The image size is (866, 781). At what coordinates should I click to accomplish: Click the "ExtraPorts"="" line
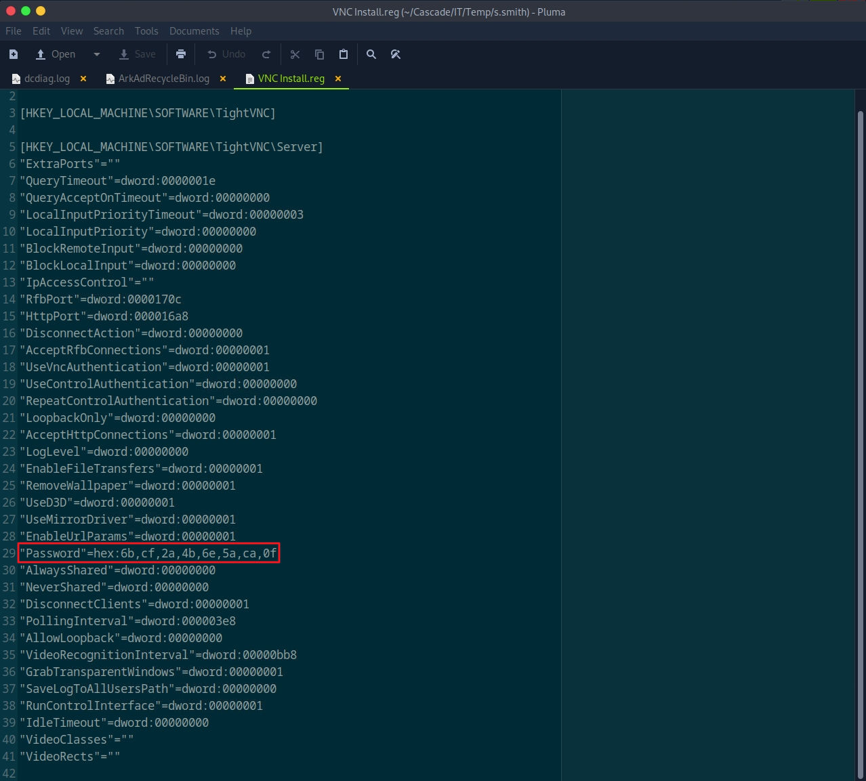(70, 164)
